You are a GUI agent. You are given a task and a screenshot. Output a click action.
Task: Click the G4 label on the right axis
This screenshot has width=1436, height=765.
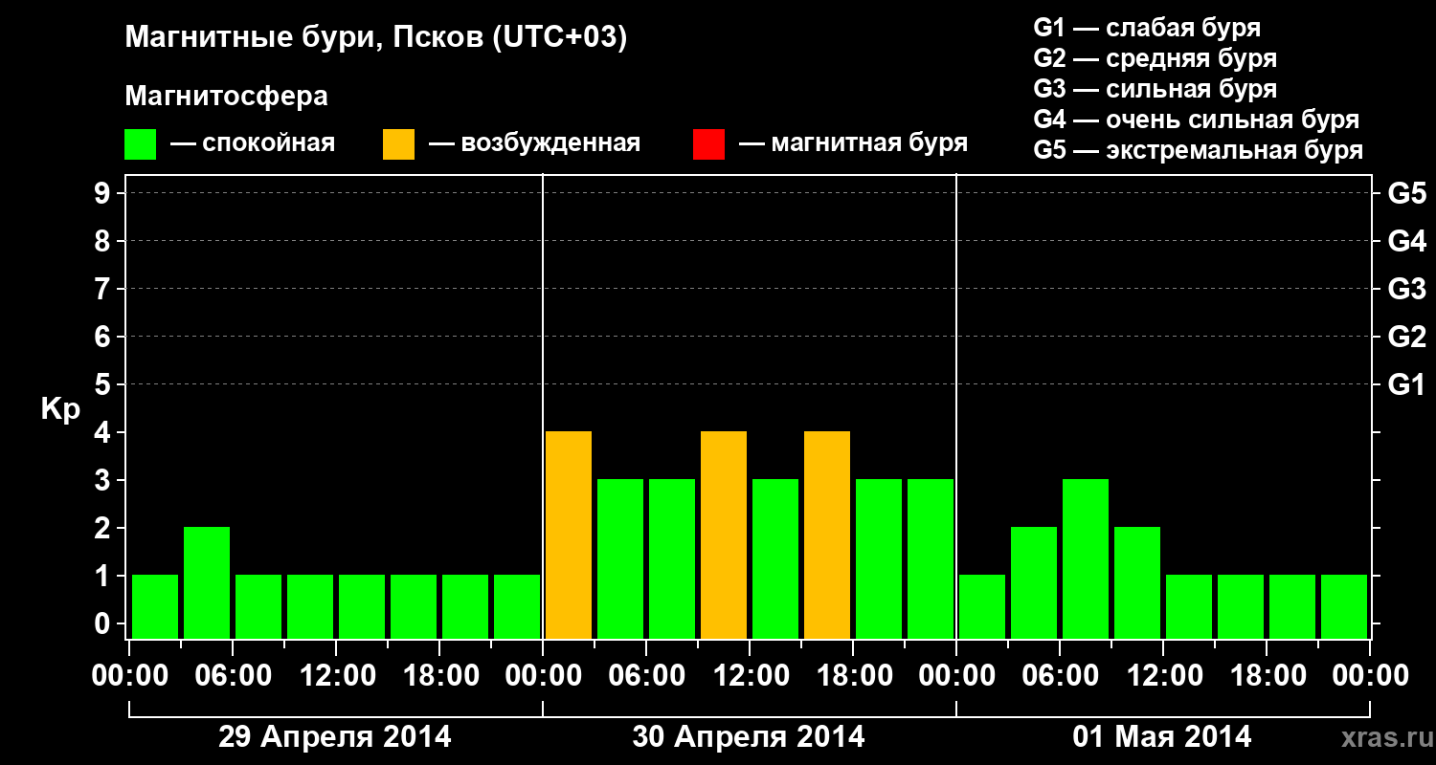tap(1406, 241)
